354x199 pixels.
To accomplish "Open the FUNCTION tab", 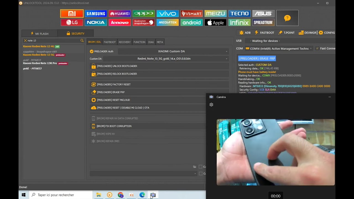I will pos(139,42).
